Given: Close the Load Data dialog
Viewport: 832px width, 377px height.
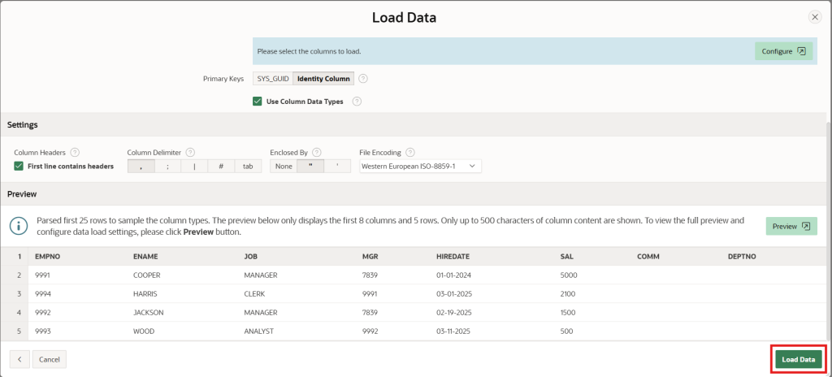Looking at the screenshot, I should pos(815,17).
